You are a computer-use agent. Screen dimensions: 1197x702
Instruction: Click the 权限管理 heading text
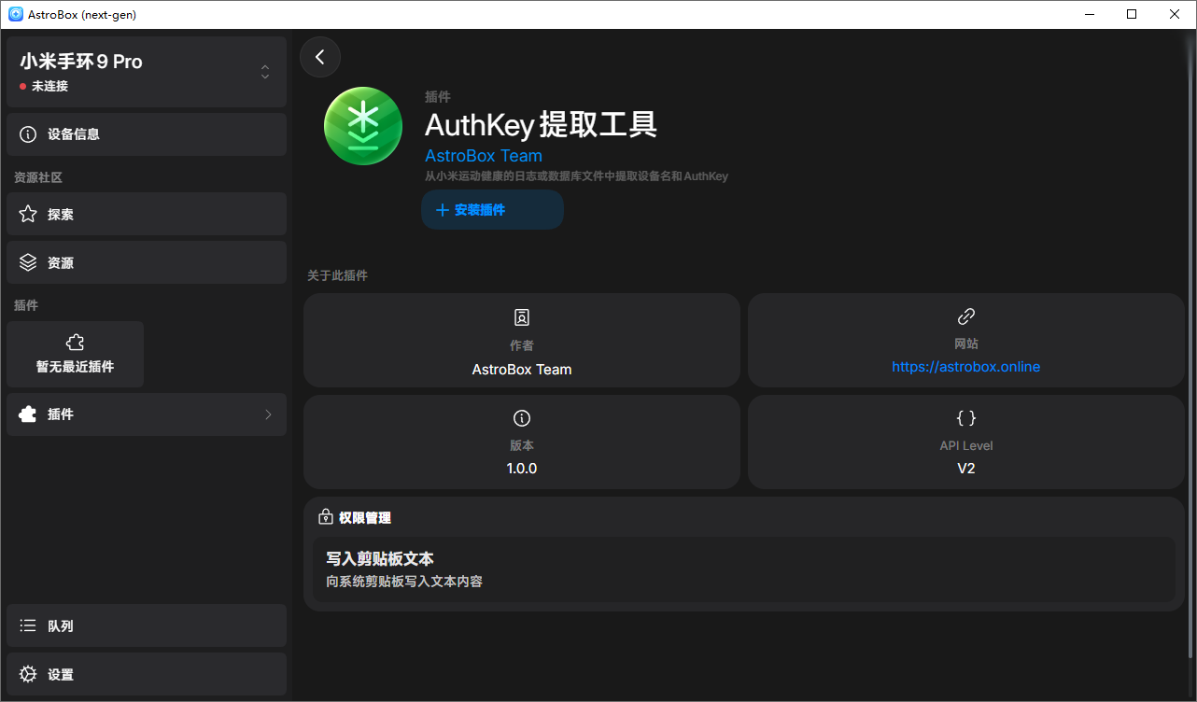click(x=365, y=517)
